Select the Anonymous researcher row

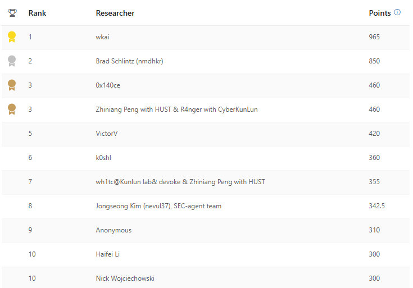(x=114, y=230)
